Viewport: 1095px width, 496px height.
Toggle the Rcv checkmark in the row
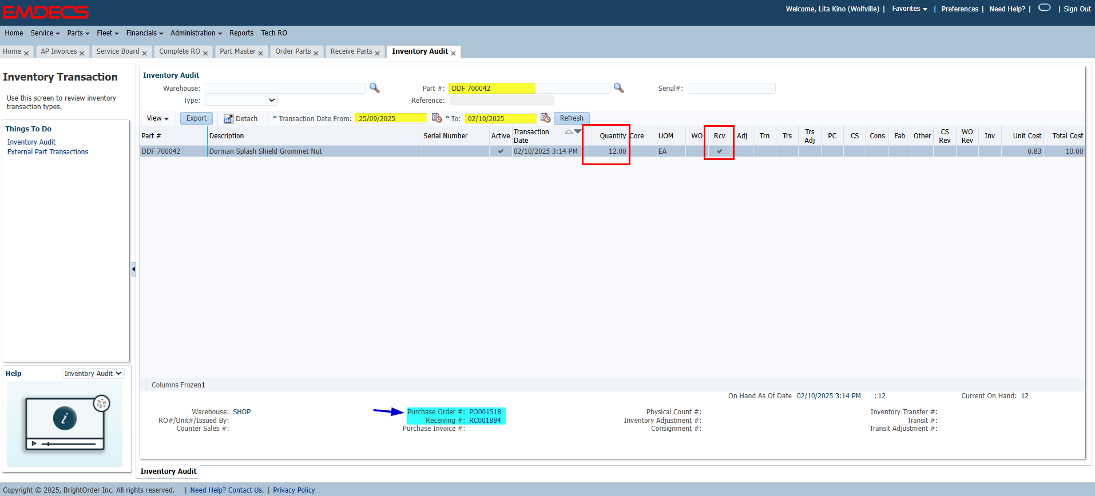(719, 151)
